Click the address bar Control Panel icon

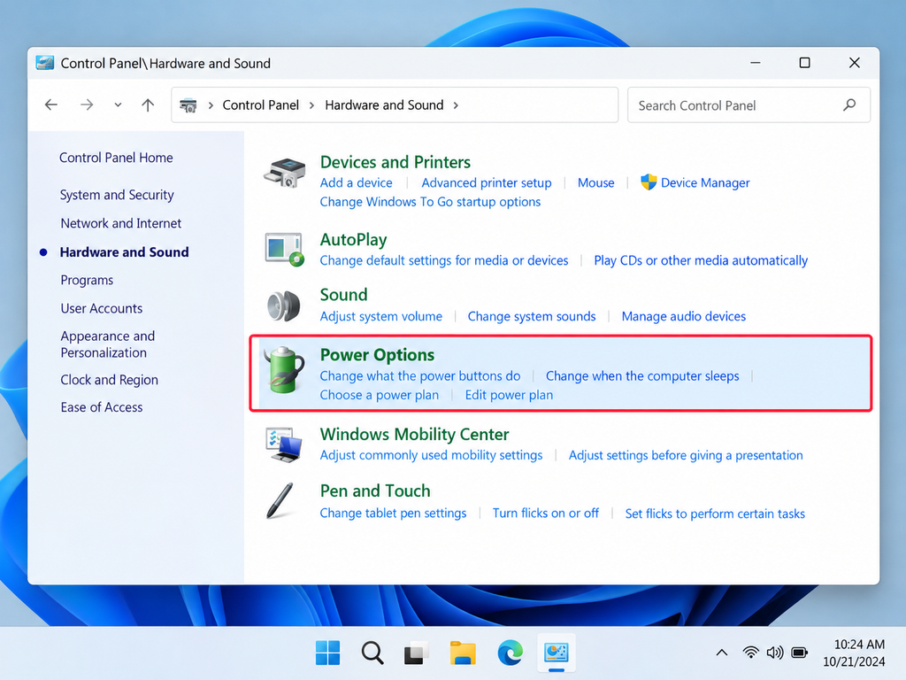188,105
